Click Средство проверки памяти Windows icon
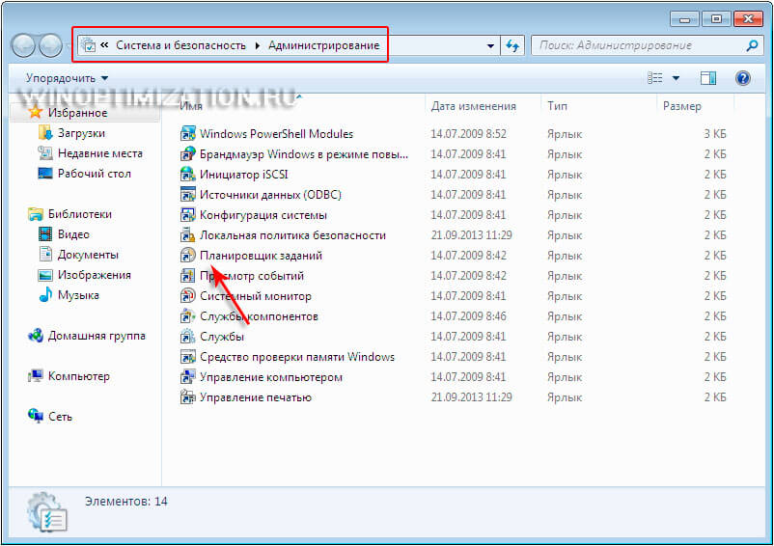 [x=187, y=357]
